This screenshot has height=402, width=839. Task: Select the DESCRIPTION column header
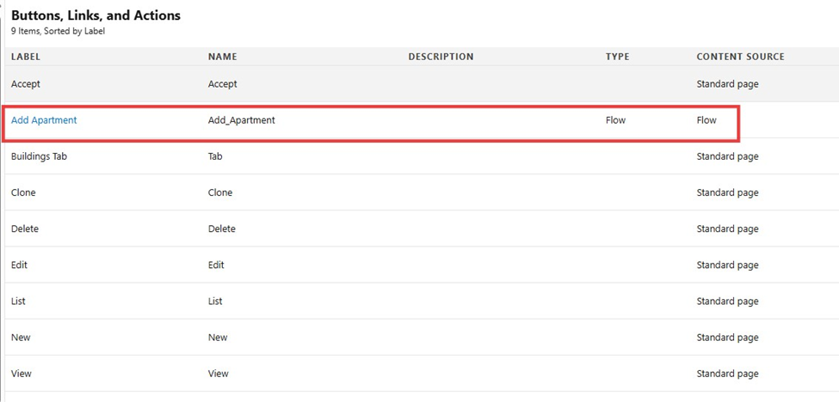[x=441, y=57]
